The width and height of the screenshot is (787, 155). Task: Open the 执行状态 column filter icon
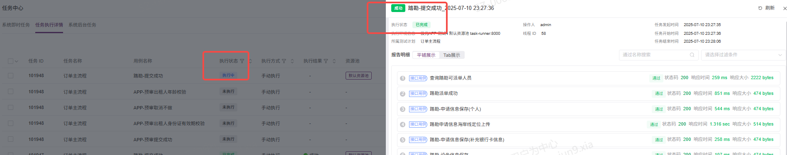tap(242, 61)
